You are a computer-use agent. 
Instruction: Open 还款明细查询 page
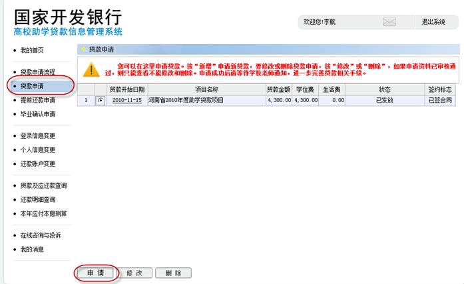[x=37, y=199]
